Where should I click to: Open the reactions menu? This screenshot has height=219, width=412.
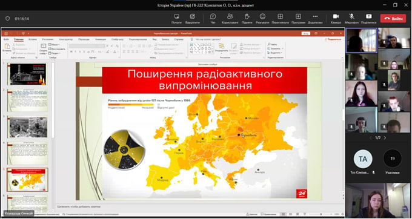pos(262,19)
